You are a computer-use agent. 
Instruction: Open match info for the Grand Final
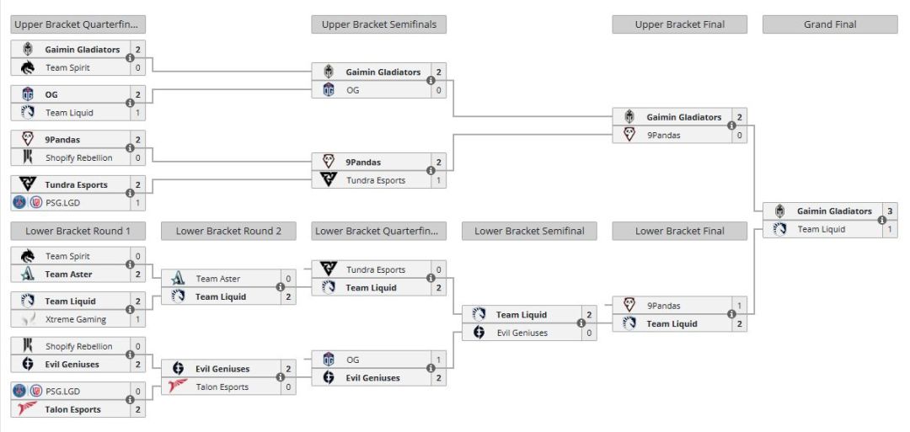coord(882,221)
